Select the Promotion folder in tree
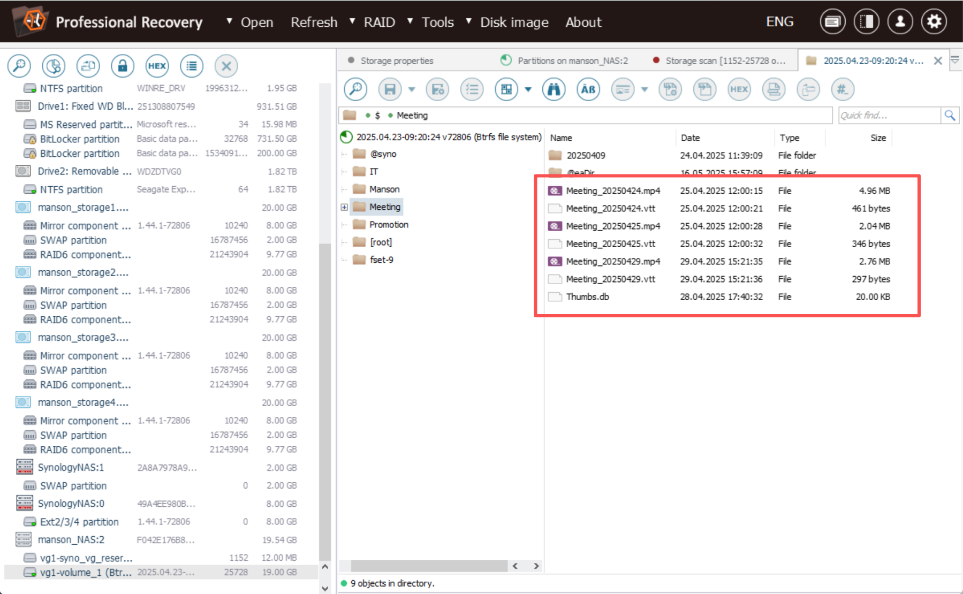The image size is (963, 594). point(389,225)
